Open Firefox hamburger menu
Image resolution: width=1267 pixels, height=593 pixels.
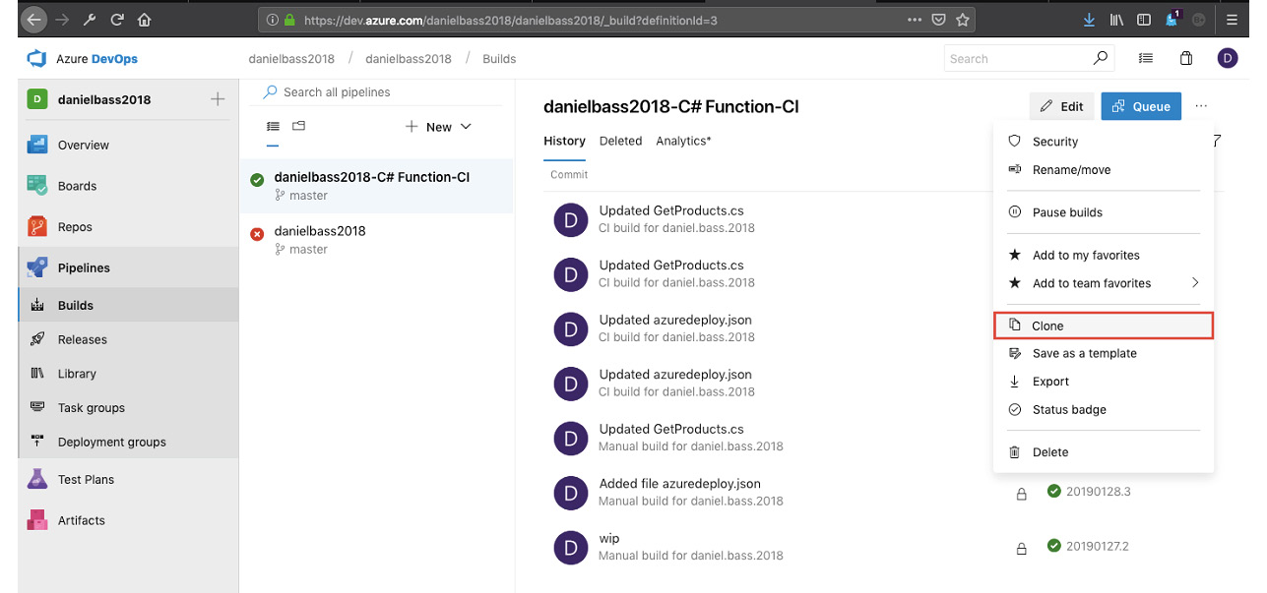1232,19
